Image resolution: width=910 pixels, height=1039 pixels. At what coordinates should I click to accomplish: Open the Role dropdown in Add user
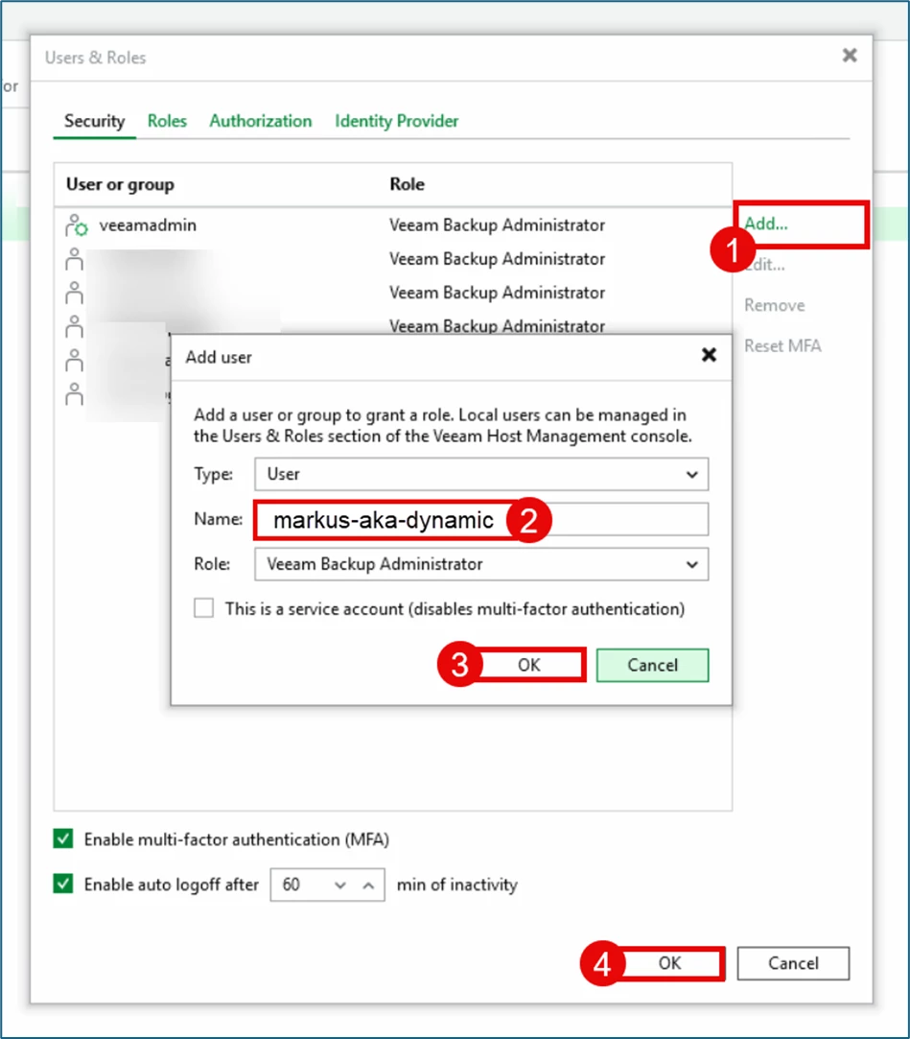point(481,564)
